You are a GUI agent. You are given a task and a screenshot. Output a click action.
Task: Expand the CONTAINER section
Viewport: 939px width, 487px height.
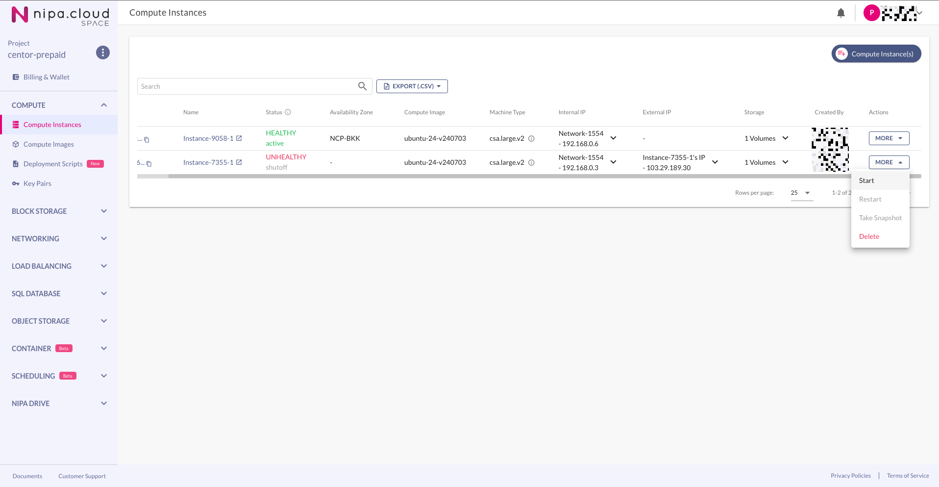point(104,348)
